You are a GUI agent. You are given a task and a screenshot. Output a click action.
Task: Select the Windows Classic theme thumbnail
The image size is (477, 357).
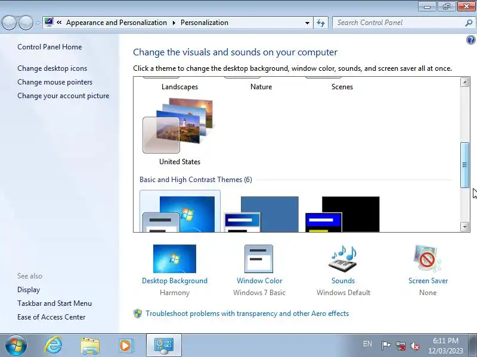pos(261,214)
